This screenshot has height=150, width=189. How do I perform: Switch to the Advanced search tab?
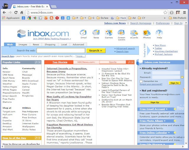pyautogui.click(x=78, y=44)
